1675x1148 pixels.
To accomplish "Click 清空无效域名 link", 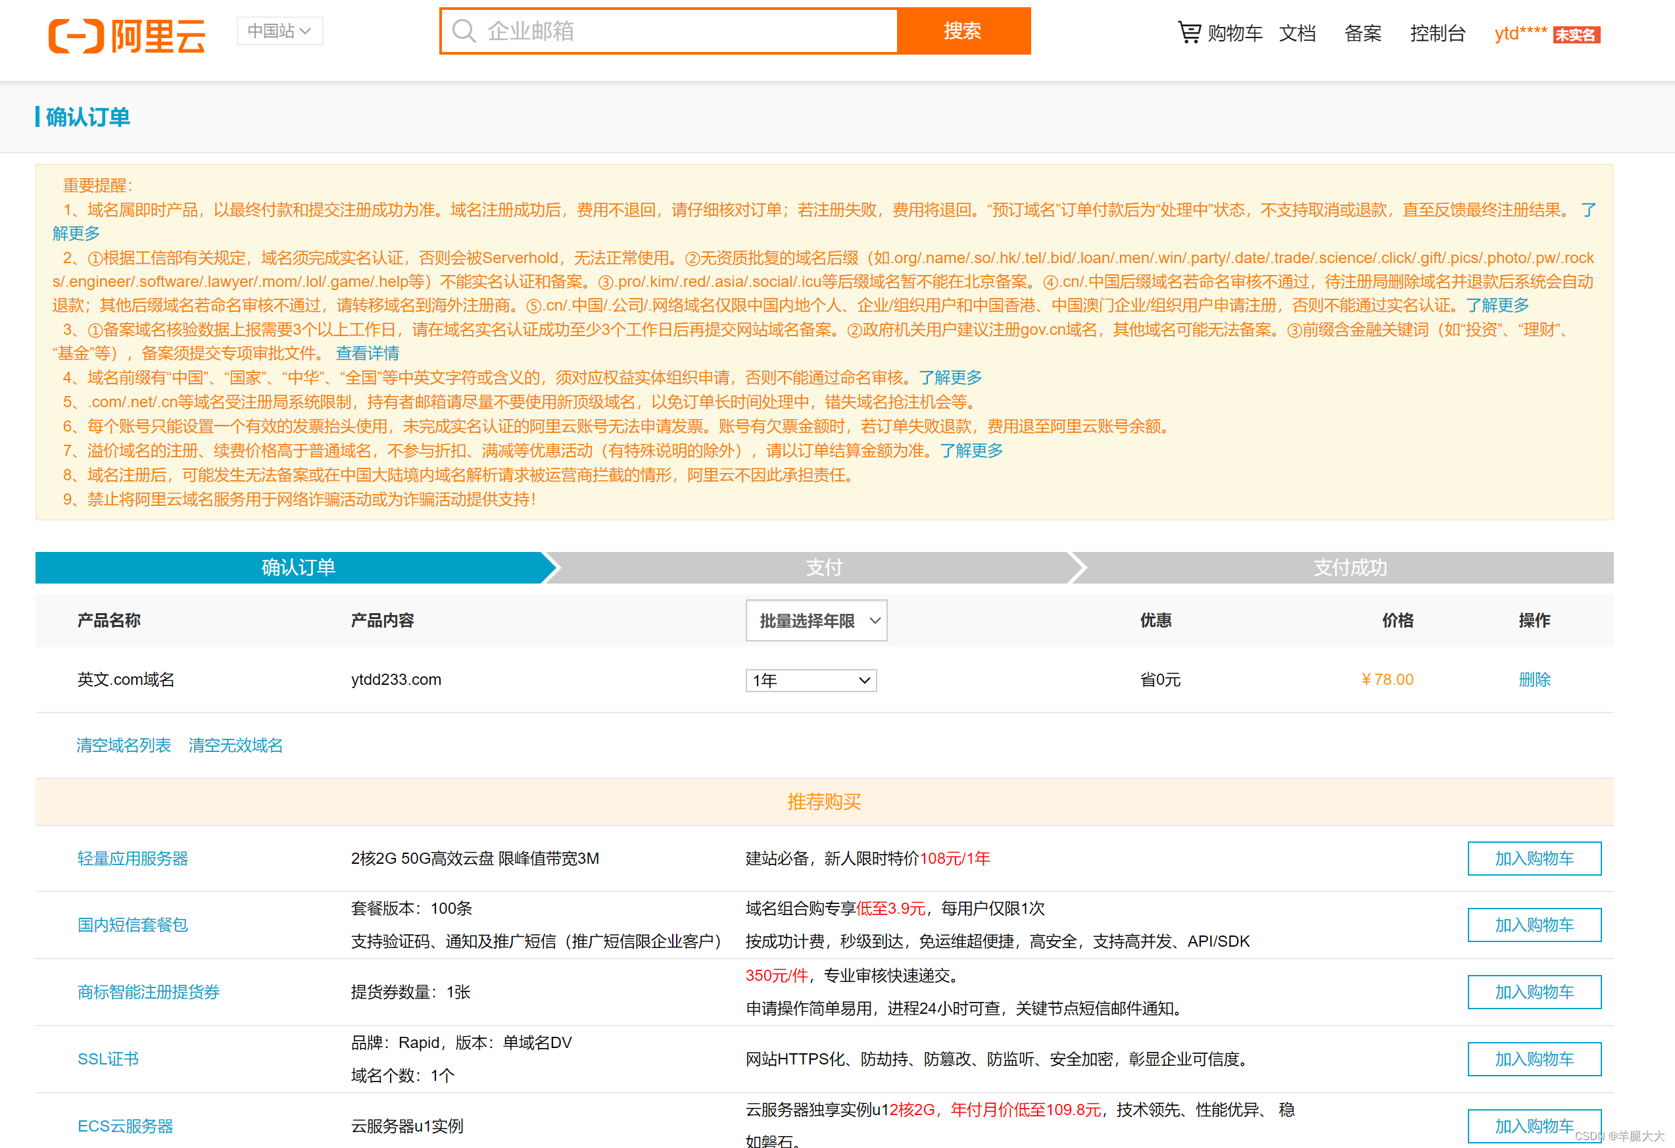I will pyautogui.click(x=235, y=745).
